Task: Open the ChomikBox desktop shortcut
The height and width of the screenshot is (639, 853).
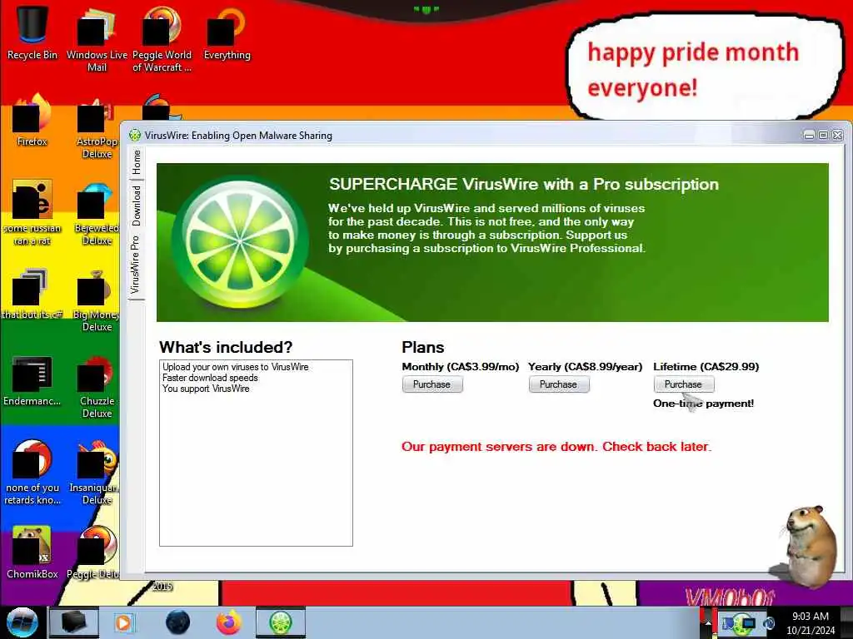Action: tap(32, 552)
